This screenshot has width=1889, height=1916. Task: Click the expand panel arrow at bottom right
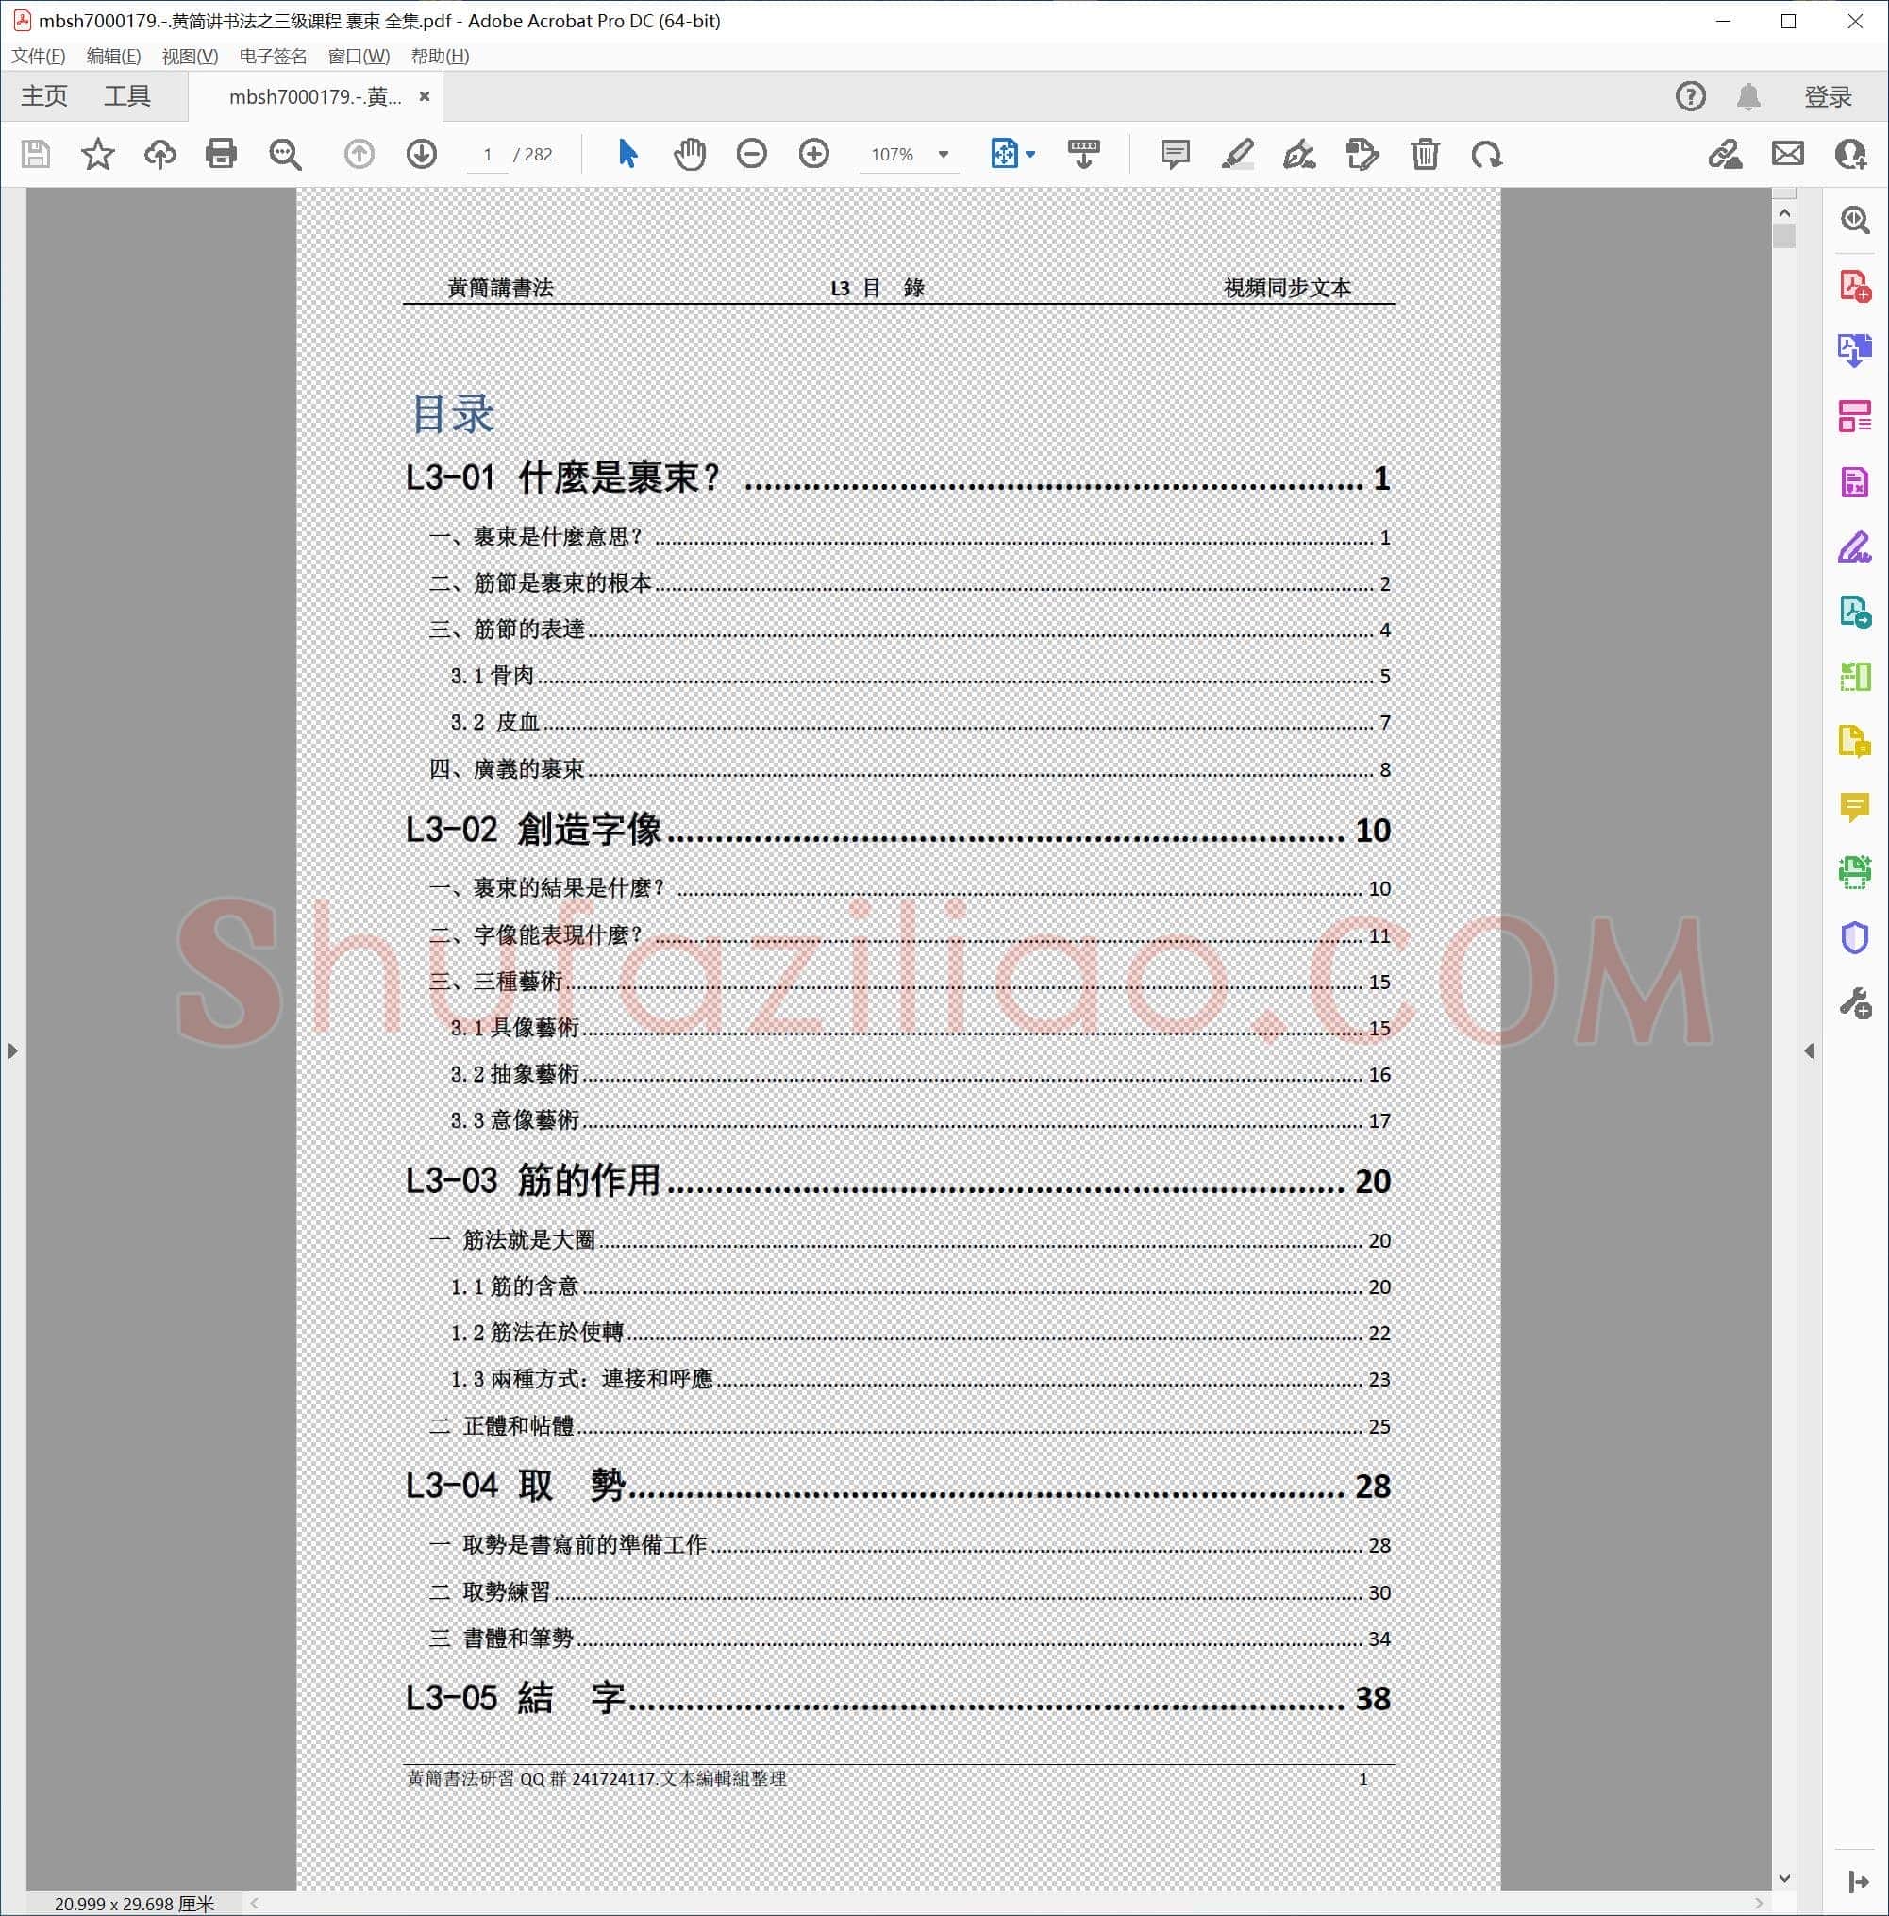coord(1859,1882)
